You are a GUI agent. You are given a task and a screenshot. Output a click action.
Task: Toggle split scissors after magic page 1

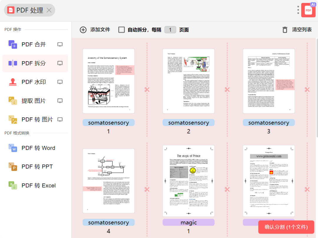coord(227,189)
